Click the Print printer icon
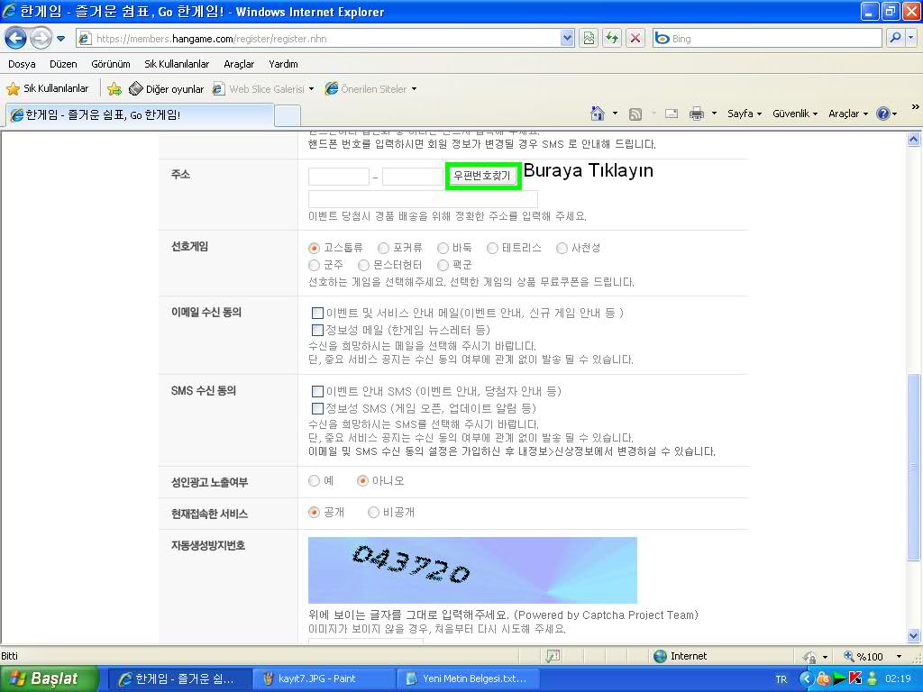This screenshot has height=692, width=923. (697, 114)
